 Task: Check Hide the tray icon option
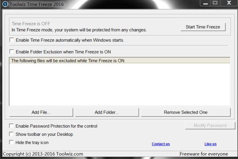coord(11,142)
